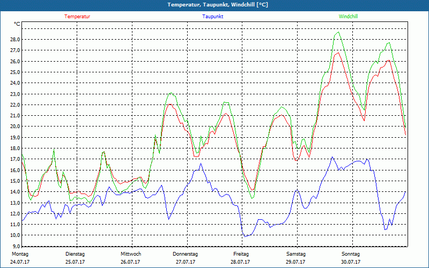
Task: Select the Donnerstag day label
Action: coord(186,254)
